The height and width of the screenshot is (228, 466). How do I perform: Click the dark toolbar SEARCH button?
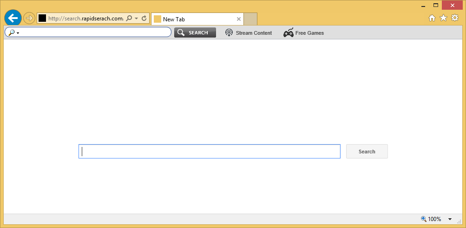[x=195, y=32]
